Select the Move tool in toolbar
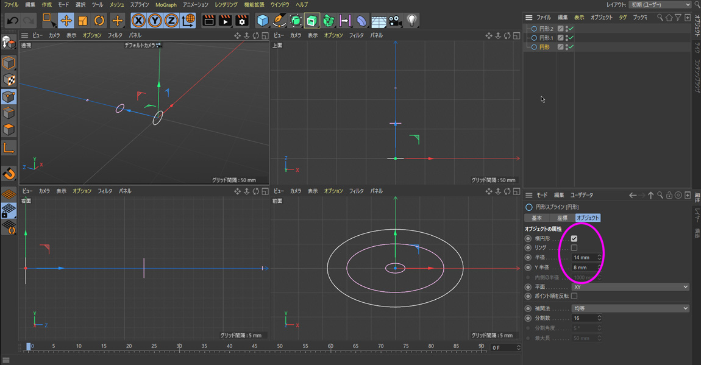This screenshot has height=365, width=701. point(66,21)
